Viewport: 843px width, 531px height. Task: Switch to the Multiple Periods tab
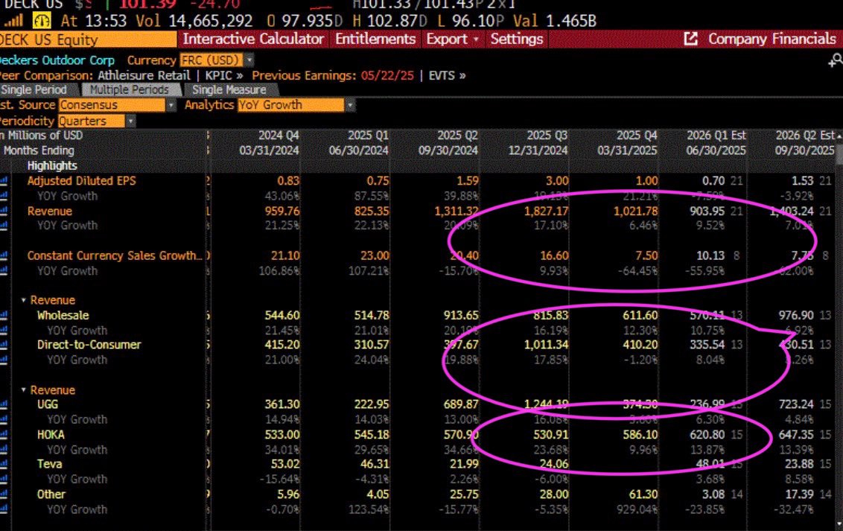tap(129, 90)
